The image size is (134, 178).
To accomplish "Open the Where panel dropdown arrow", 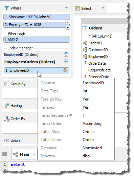I will point(66,8).
